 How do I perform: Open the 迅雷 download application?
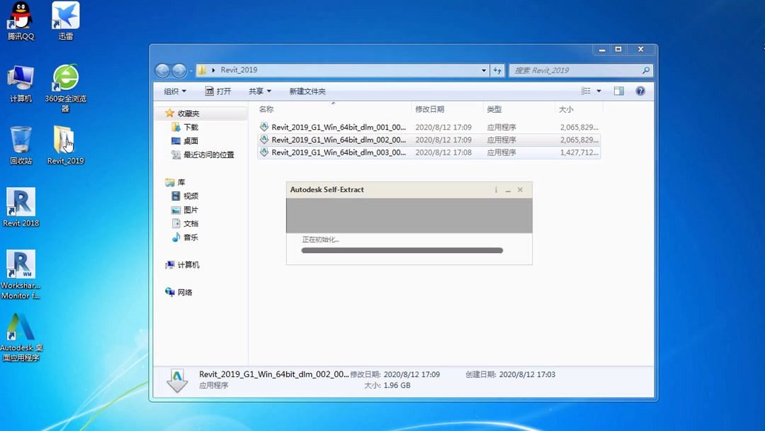64,16
